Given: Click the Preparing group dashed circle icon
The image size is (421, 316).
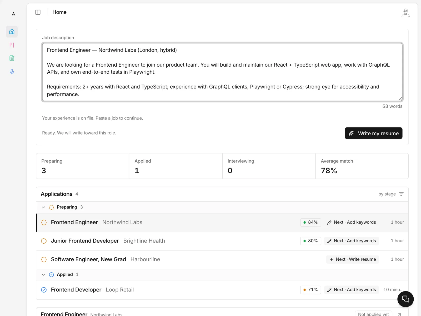Looking at the screenshot, I should 52,207.
